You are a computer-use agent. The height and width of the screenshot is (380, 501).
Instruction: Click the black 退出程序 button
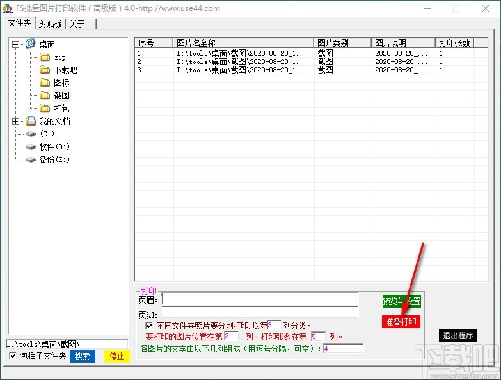coord(458,336)
